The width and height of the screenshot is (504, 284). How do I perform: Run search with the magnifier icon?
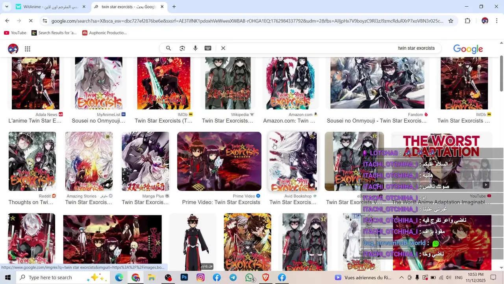pyautogui.click(x=169, y=48)
